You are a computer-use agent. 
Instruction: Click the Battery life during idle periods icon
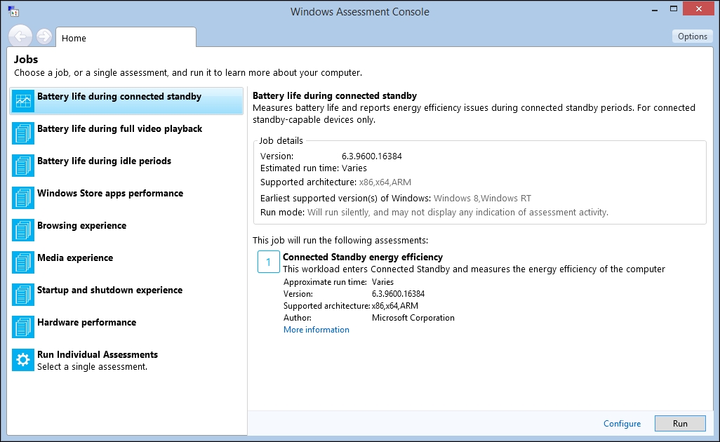[x=22, y=166]
